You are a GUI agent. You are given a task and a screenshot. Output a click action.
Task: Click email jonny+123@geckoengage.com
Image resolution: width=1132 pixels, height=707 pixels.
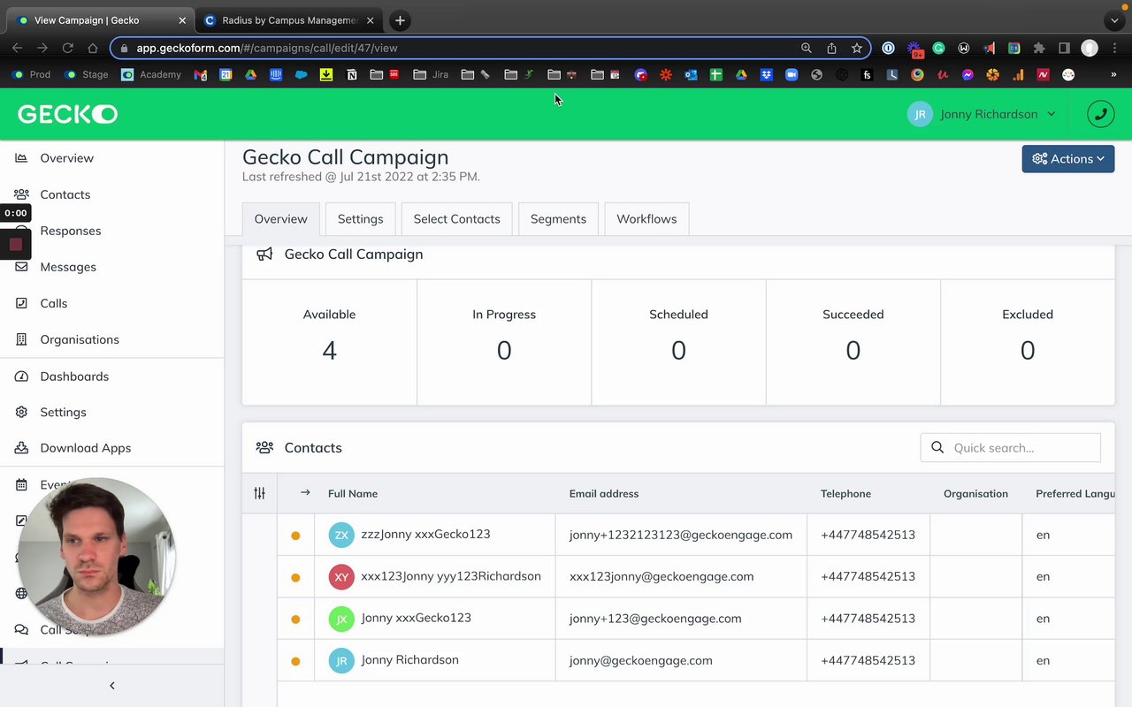(x=655, y=619)
